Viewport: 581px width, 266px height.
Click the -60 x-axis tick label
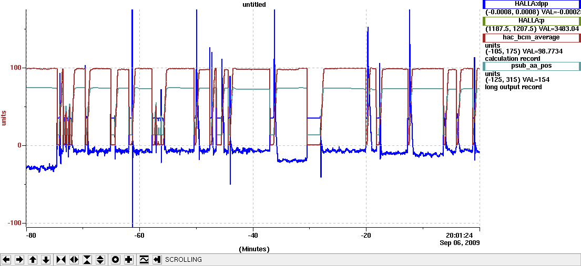pyautogui.click(x=140, y=235)
